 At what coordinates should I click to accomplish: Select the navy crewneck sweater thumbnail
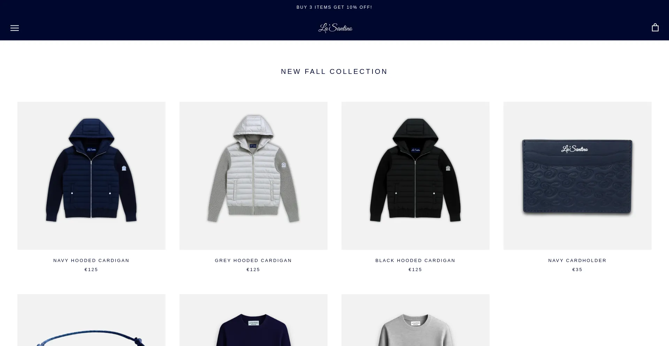253,320
